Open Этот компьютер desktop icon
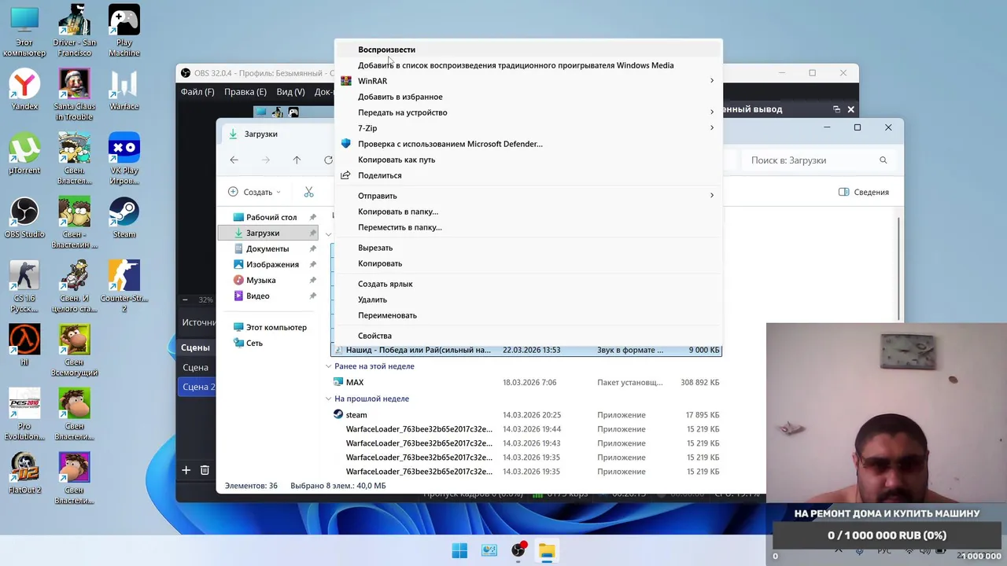This screenshot has height=566, width=1007. (24, 30)
